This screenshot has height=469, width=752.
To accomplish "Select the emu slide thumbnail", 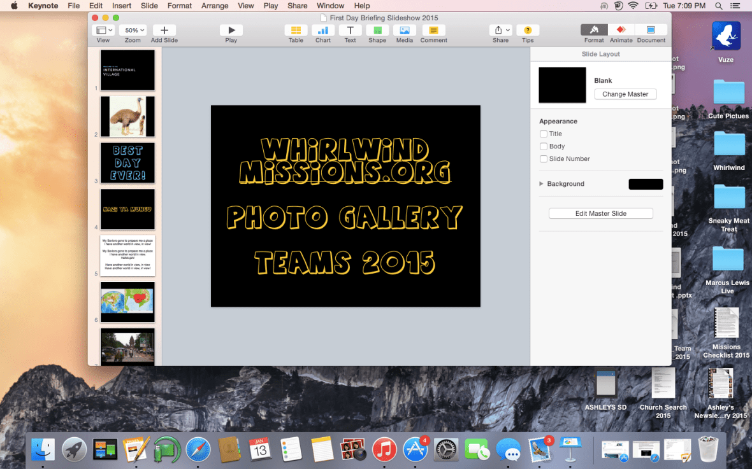I will coord(127,116).
